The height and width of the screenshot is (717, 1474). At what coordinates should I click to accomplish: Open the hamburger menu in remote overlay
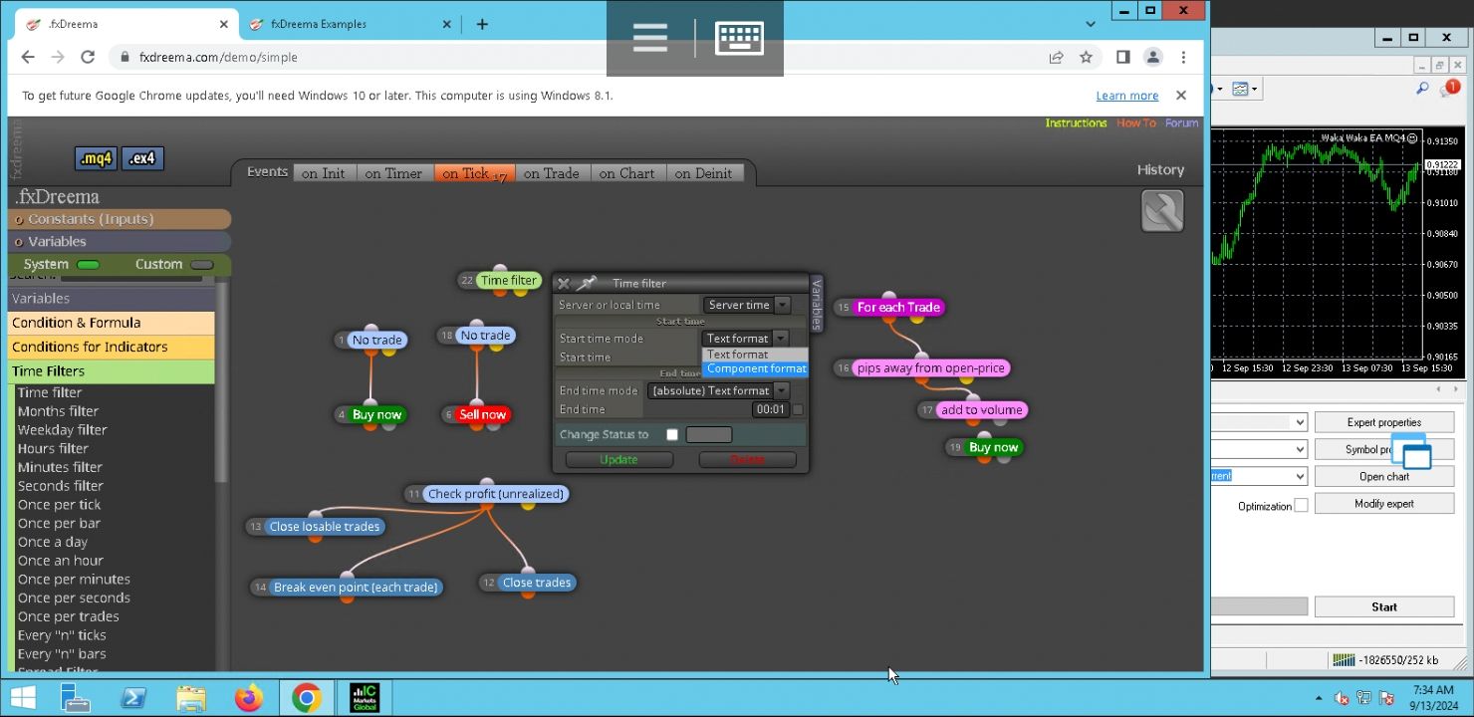click(x=649, y=38)
